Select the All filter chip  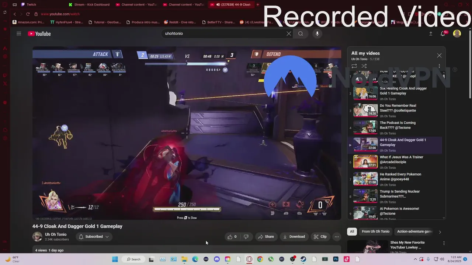(352, 232)
